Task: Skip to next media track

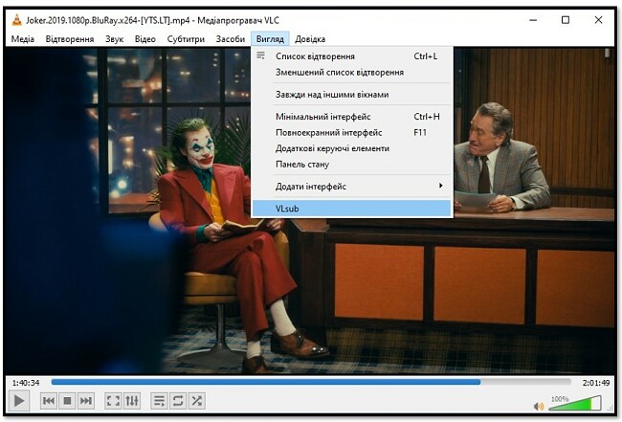Action: pos(86,401)
